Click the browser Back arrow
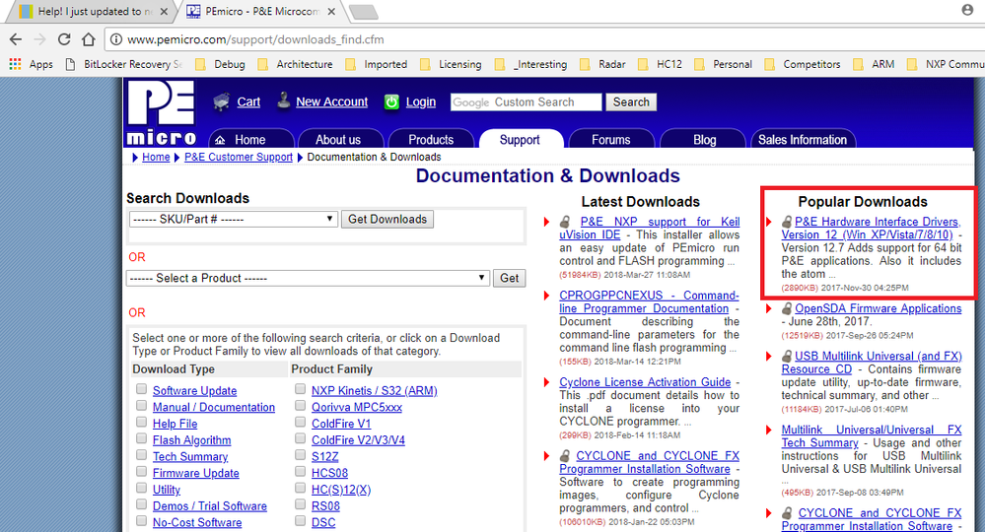Viewport: 985px width, 532px height. [16, 39]
